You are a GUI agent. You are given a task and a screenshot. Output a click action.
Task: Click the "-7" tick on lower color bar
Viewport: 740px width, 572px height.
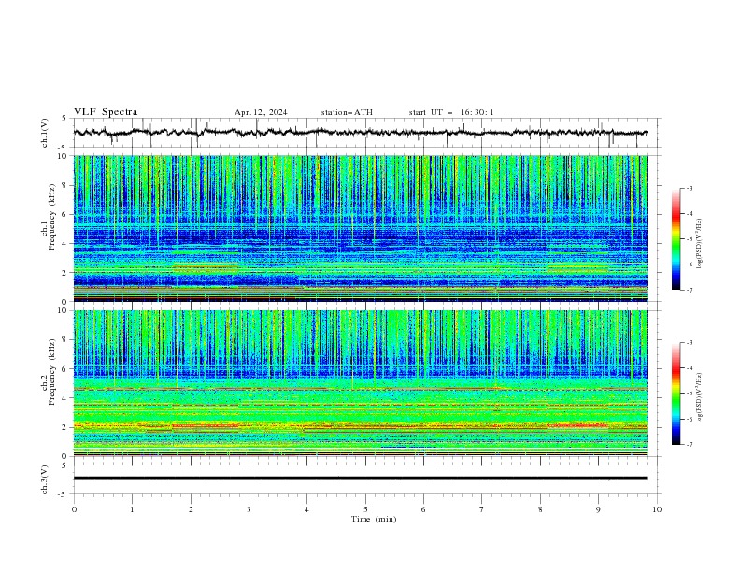(689, 445)
